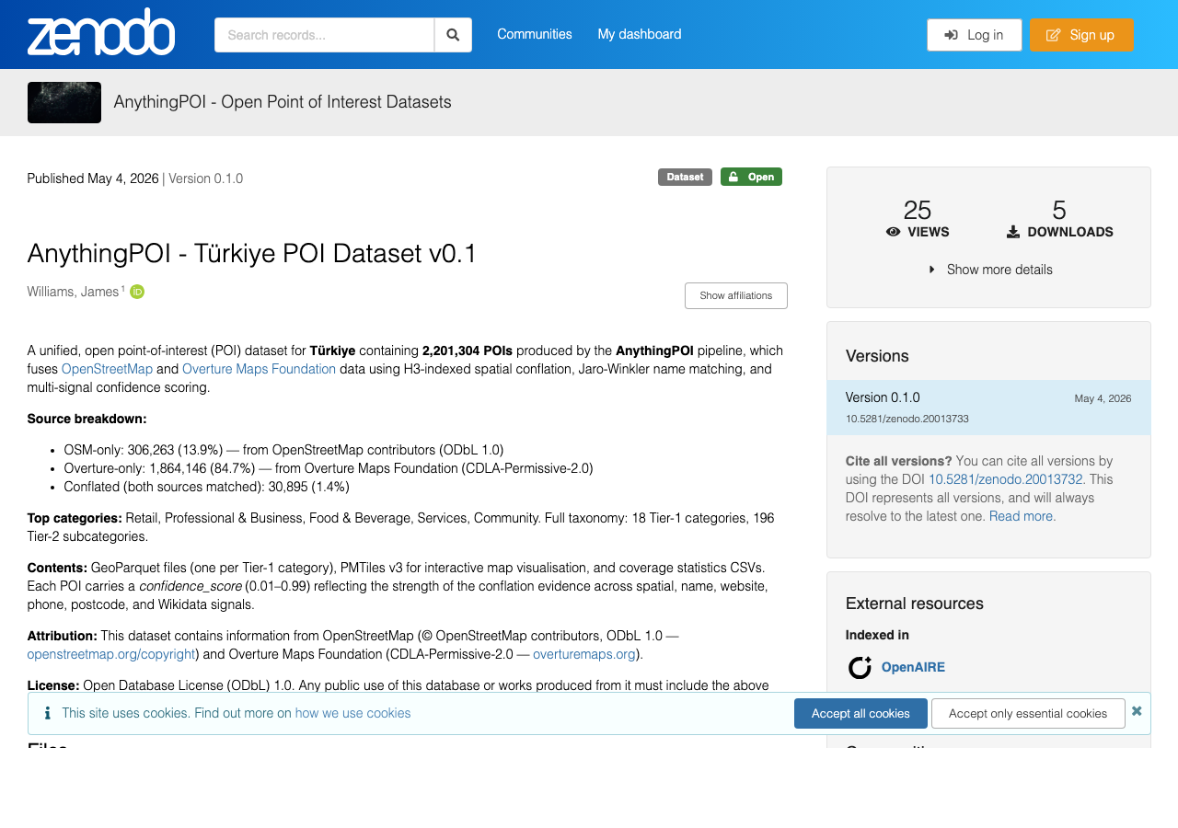This screenshot has width=1178, height=828.
Task: Select Version 0.1.0 in Versions panel
Action: point(988,408)
